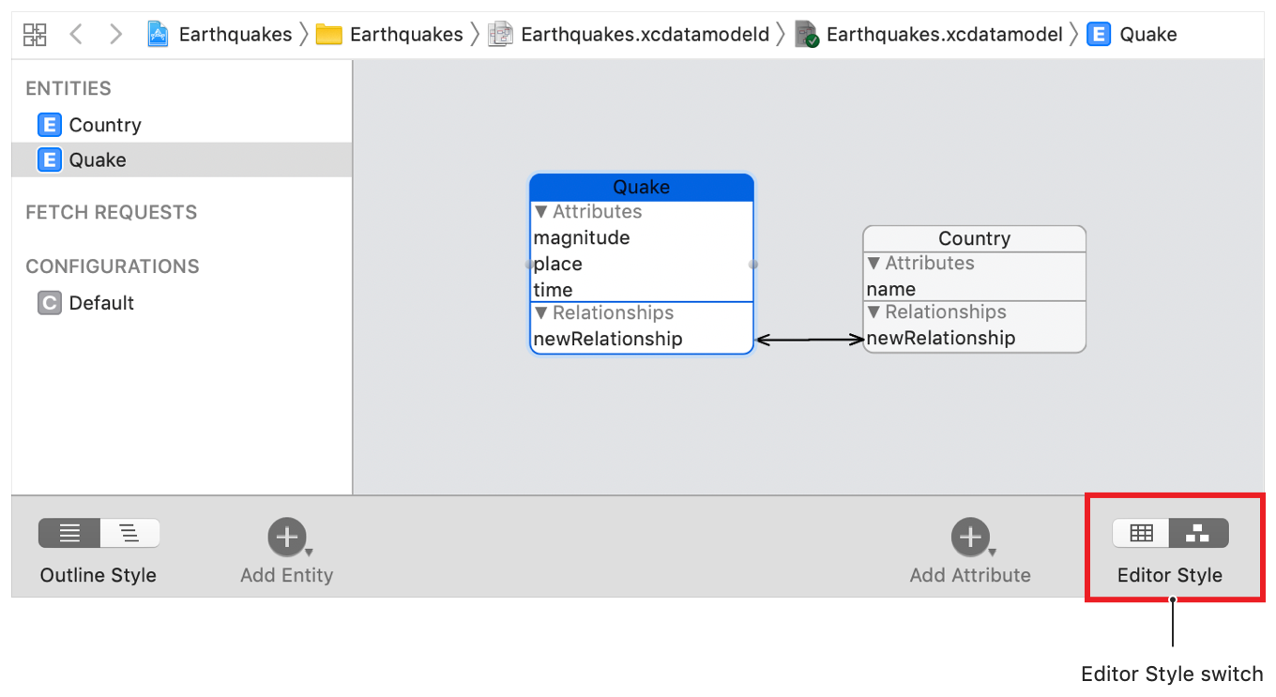Viewport: 1276px width, 697px height.
Task: Click the Earthquakes folder icon in breadcrumb
Action: pyautogui.click(x=328, y=35)
